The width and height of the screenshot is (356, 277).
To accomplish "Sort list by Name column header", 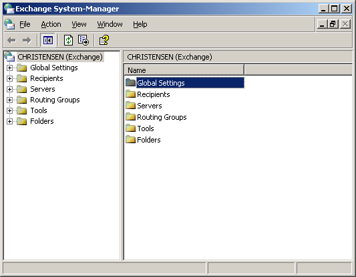I will [184, 70].
